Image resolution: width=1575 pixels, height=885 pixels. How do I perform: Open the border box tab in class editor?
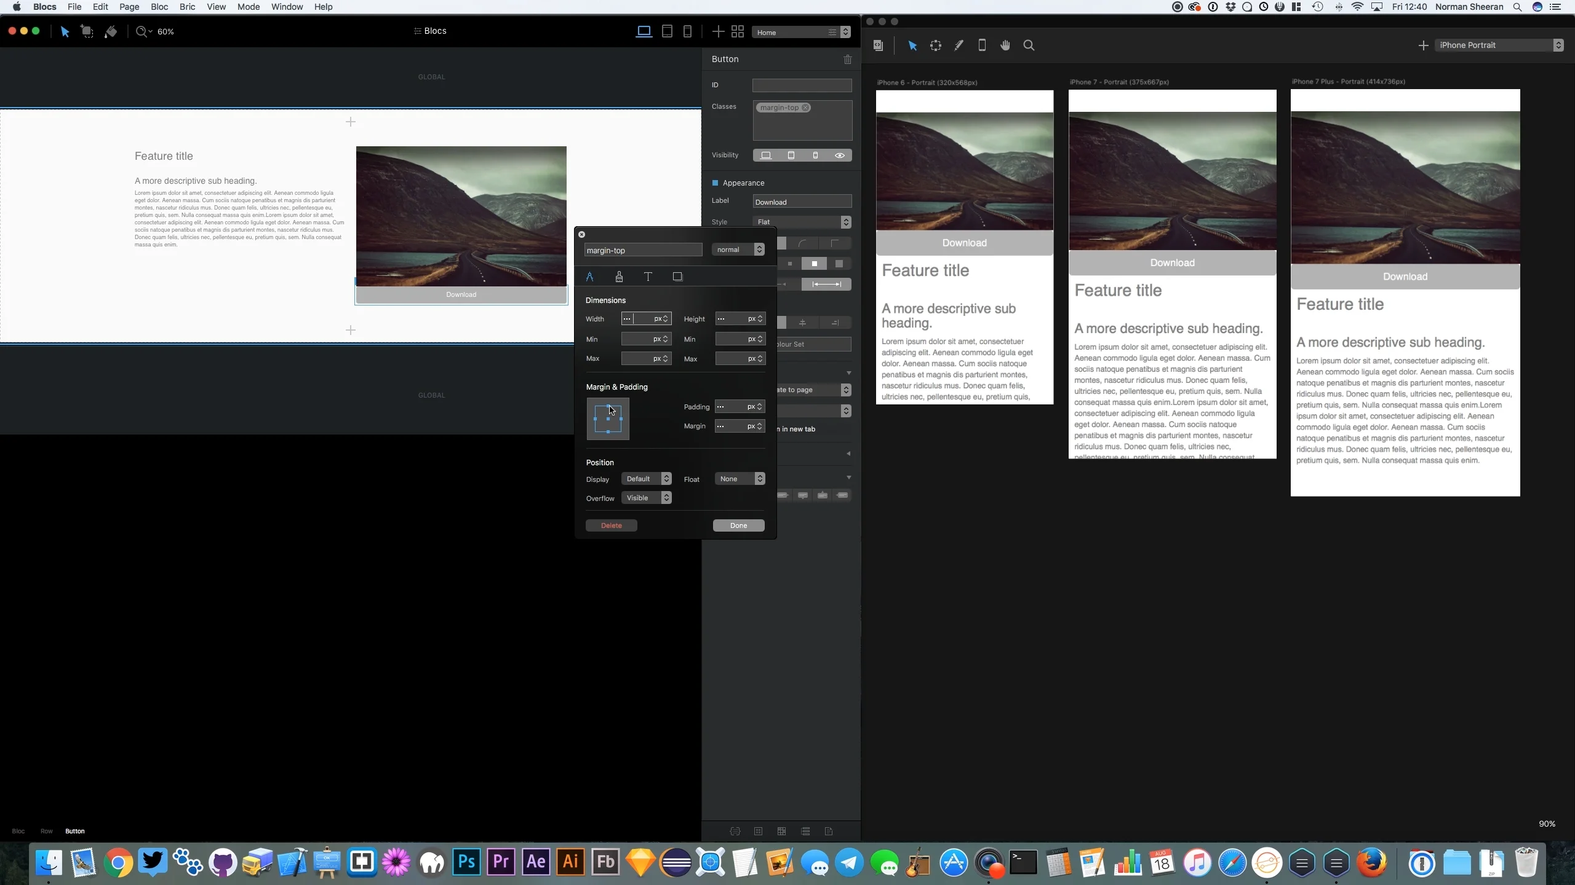pos(677,277)
